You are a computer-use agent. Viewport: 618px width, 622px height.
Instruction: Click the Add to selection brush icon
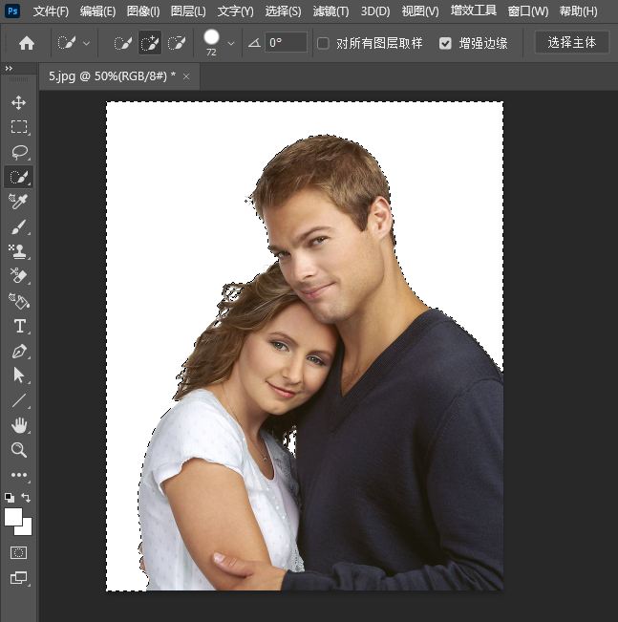pos(150,43)
